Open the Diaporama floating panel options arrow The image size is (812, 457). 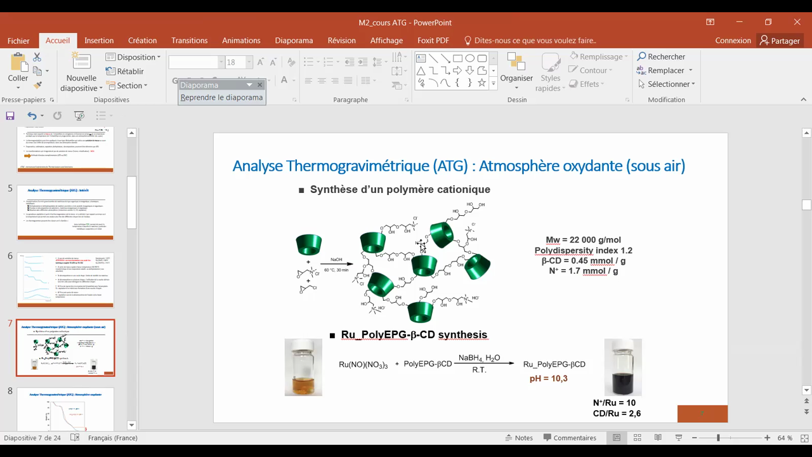(x=249, y=84)
